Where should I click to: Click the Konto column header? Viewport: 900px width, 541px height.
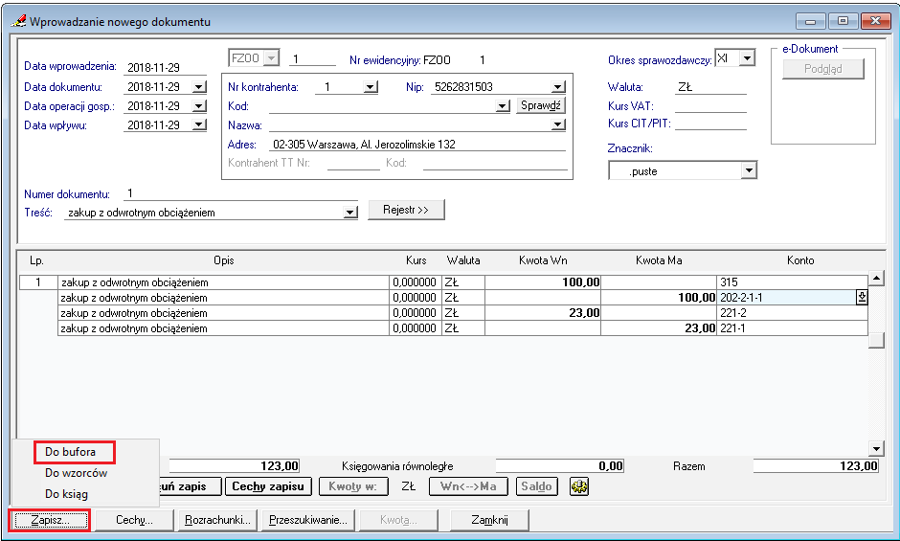point(800,260)
